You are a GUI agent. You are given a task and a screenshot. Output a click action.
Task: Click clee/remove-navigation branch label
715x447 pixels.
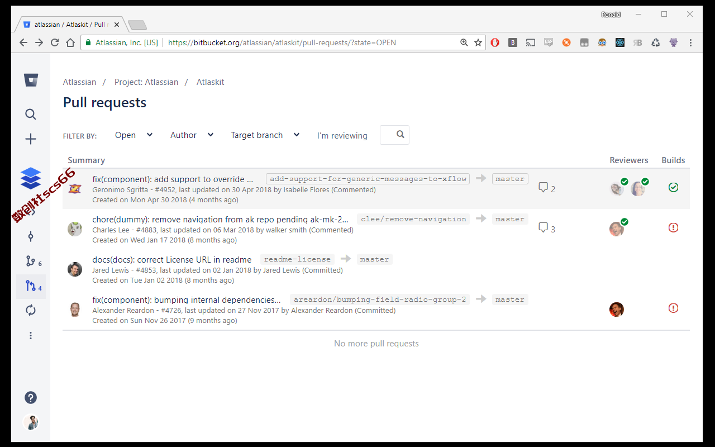[x=413, y=219]
